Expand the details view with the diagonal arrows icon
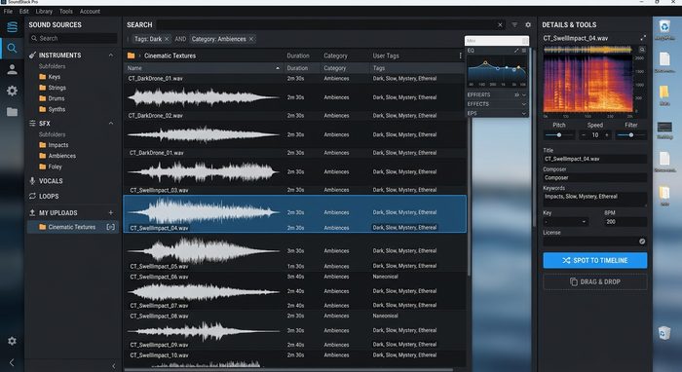Image resolution: width=682 pixels, height=372 pixels. pyautogui.click(x=643, y=38)
